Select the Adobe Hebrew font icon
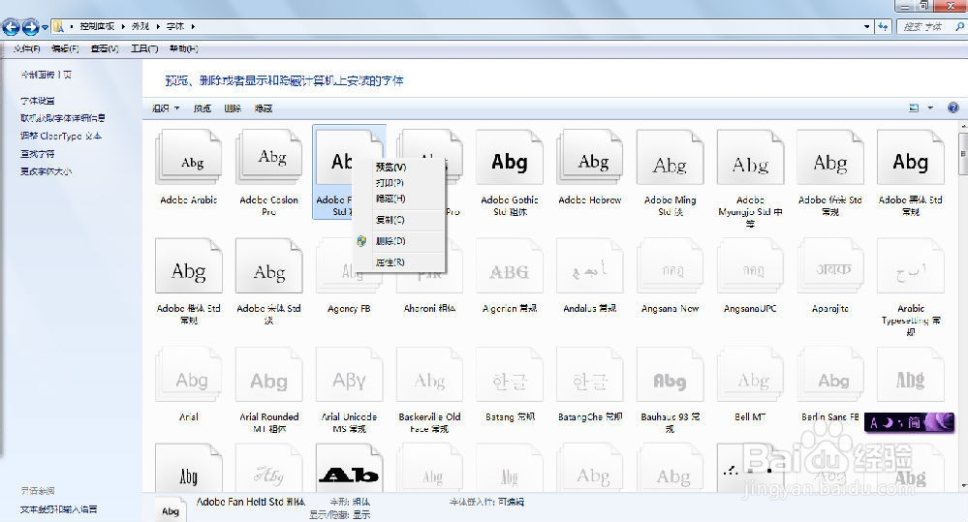The height and width of the screenshot is (522, 968). (590, 157)
